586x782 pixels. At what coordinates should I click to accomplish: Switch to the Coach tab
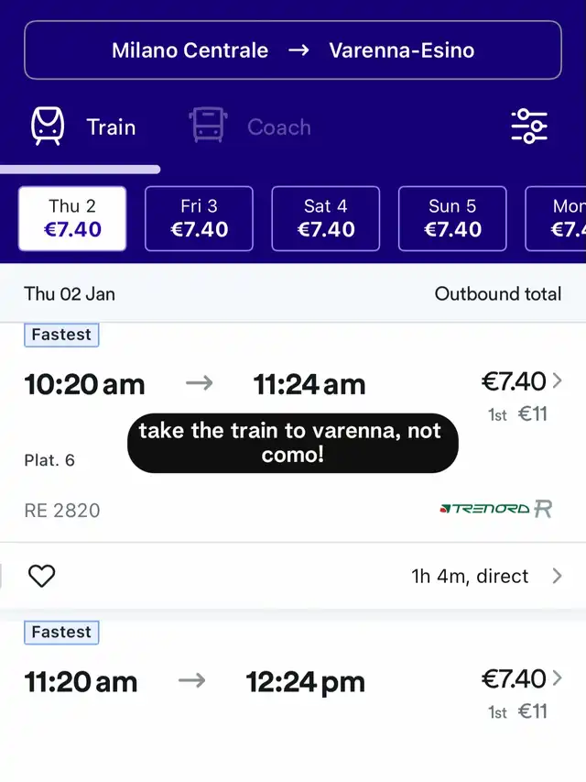[278, 127]
